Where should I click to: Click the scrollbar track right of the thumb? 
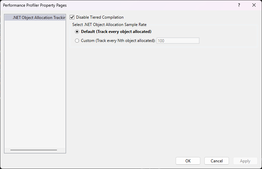pyautogui.click(x=61, y=150)
